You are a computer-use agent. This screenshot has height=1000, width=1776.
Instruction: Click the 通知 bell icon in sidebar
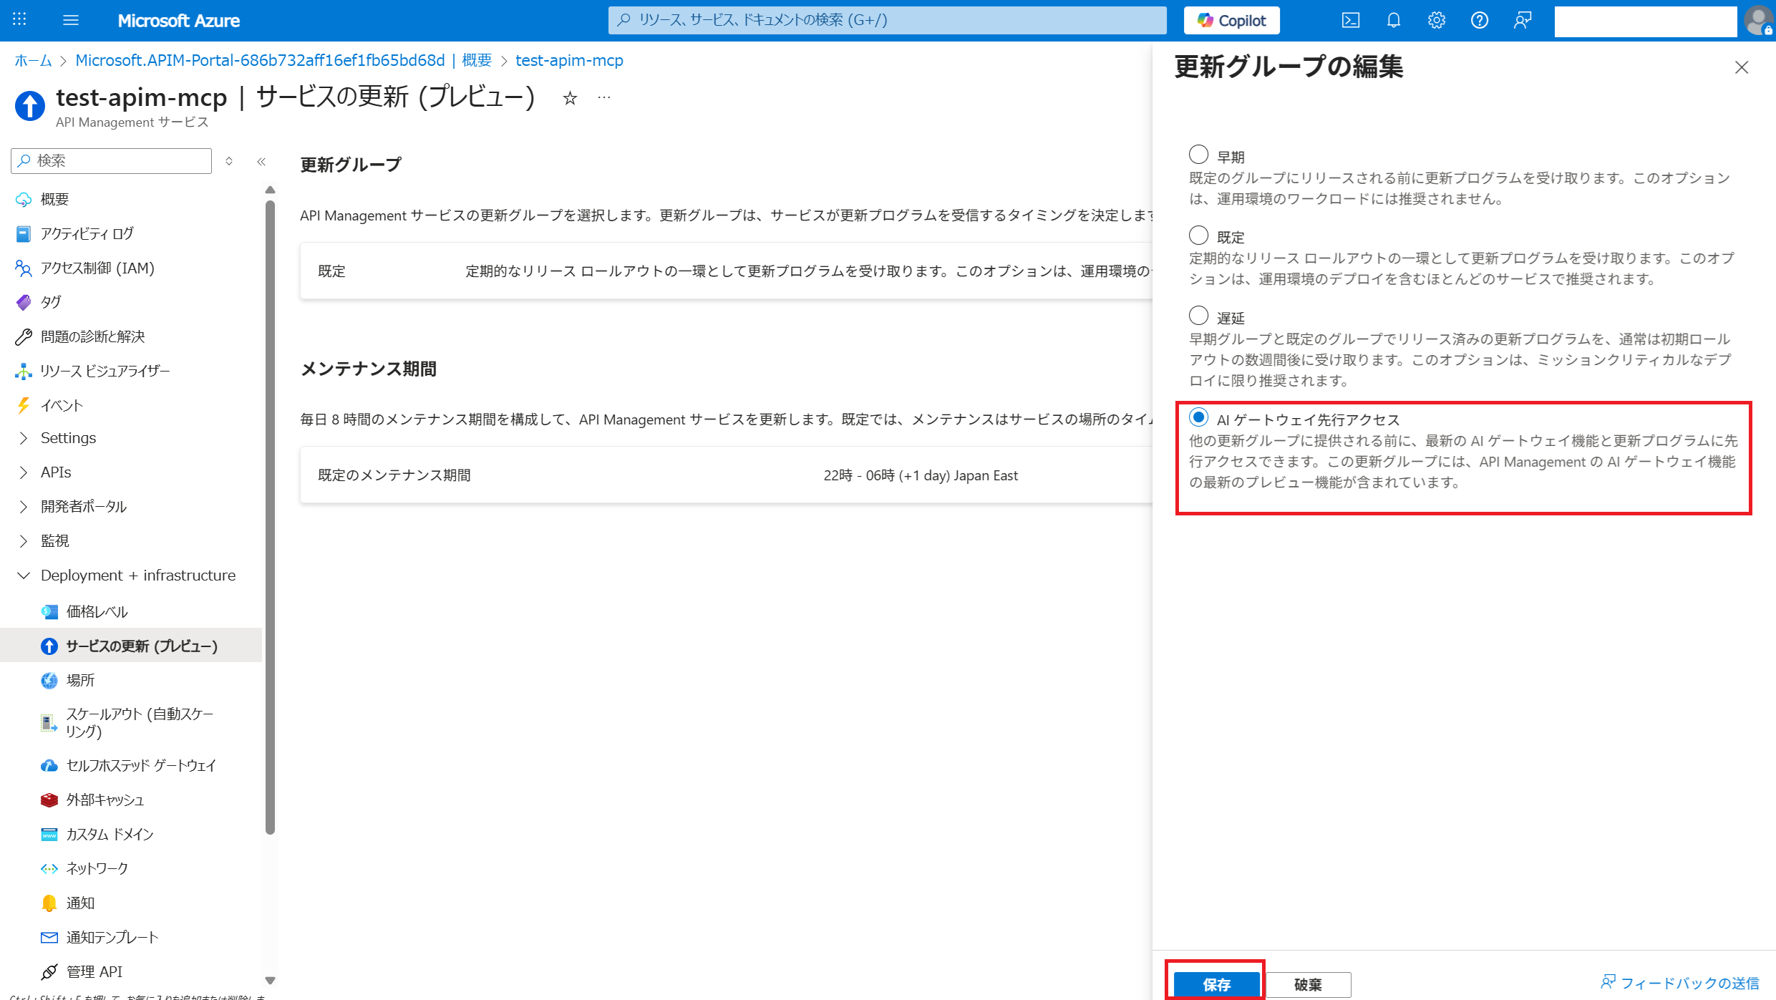pyautogui.click(x=49, y=903)
